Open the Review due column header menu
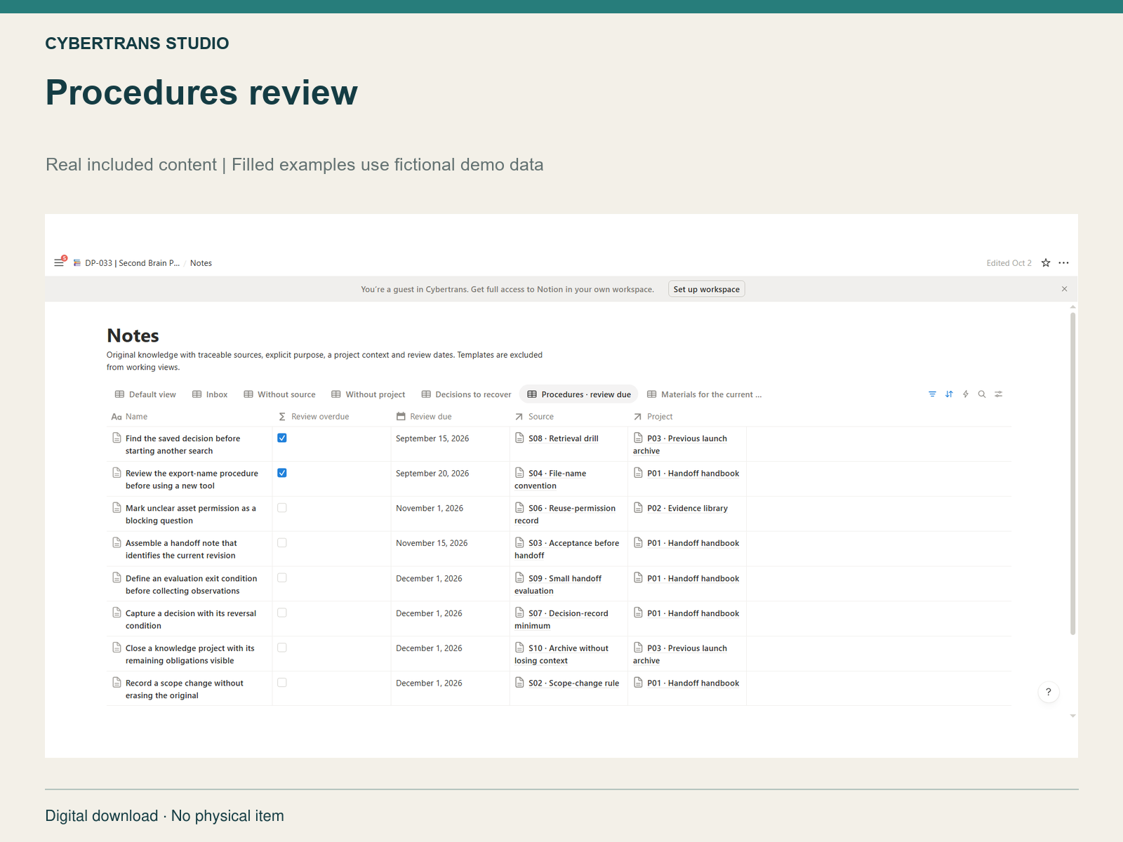The image size is (1123, 842). 450,417
